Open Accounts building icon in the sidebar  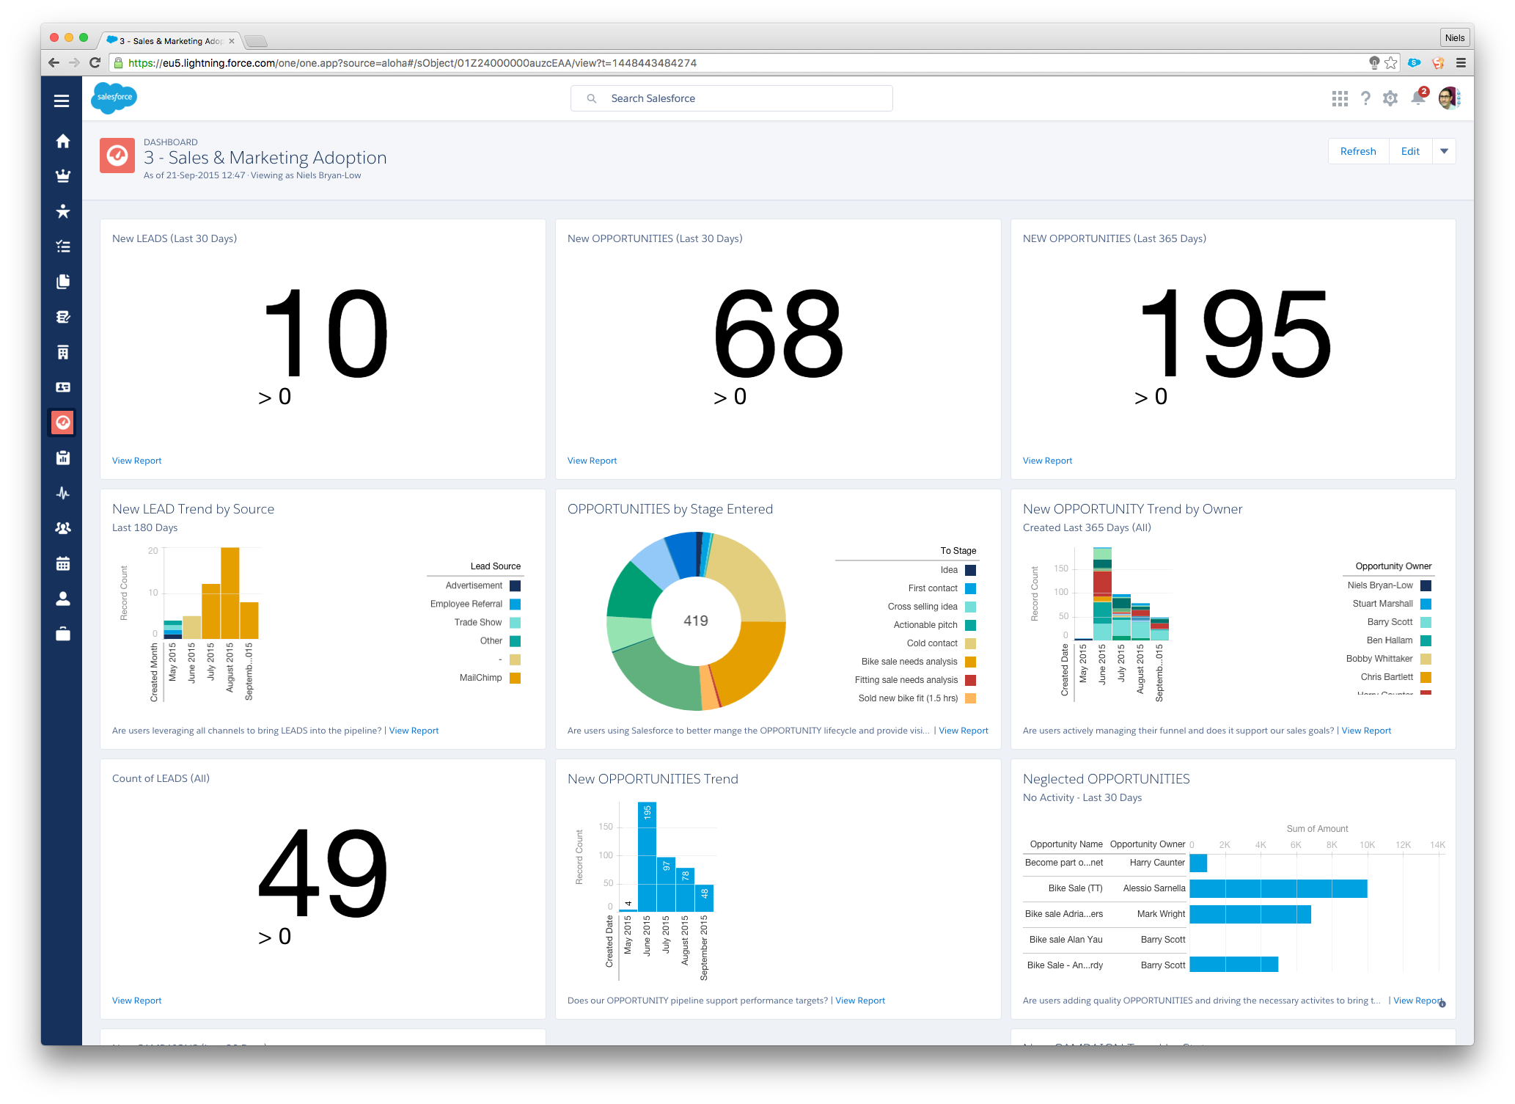63,352
